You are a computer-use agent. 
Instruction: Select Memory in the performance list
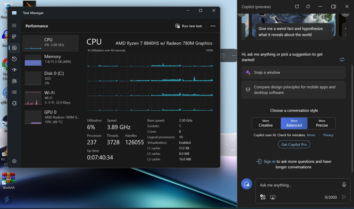(x=50, y=60)
